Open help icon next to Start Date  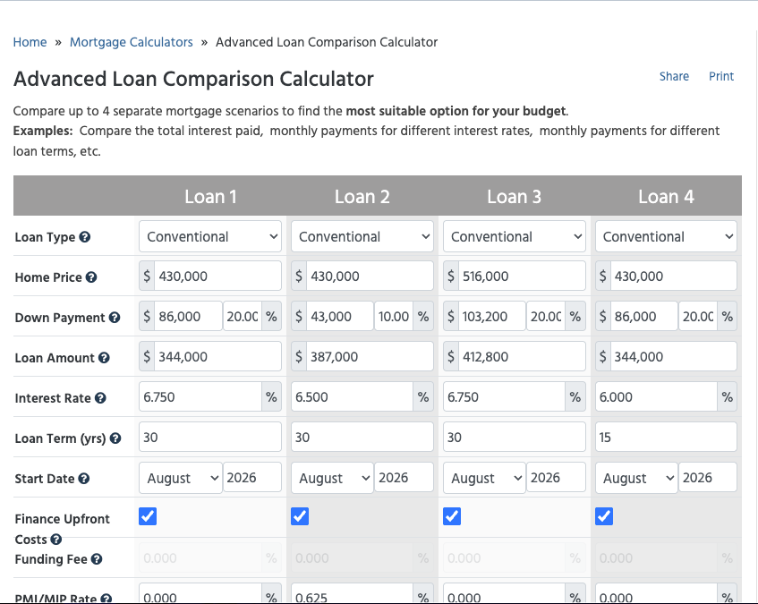pyautogui.click(x=83, y=479)
